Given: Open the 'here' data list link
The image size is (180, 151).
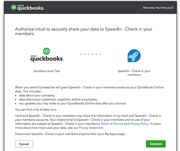Looking at the screenshot, I should tap(53, 109).
